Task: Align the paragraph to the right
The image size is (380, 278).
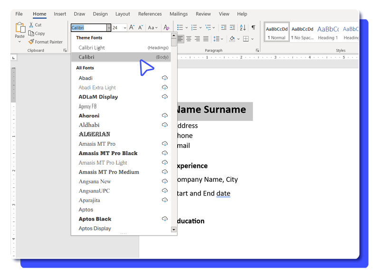Action: pos(198,39)
